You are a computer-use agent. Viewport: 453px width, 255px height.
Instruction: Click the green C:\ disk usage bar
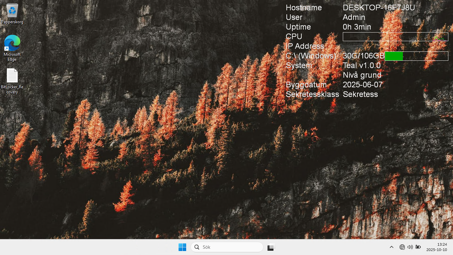(x=394, y=56)
